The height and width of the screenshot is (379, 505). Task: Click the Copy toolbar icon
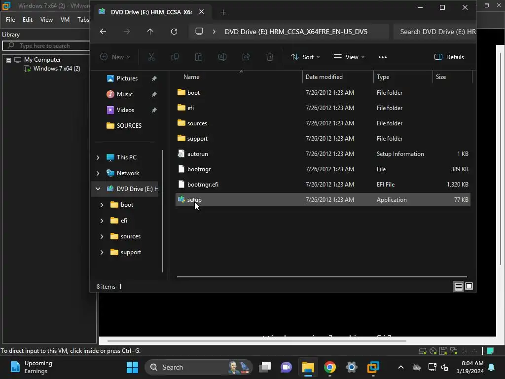175,57
